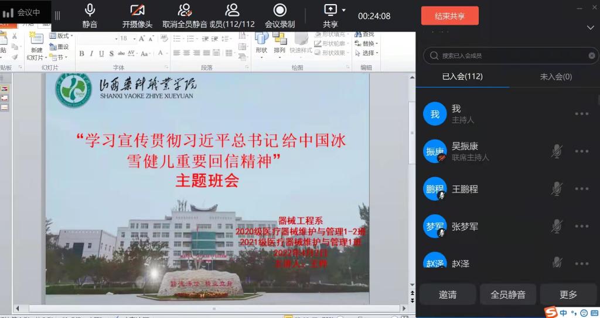Screen dimensions: 600x318
Task: Click the 搜索已入会成员 search field
Action: [x=510, y=56]
